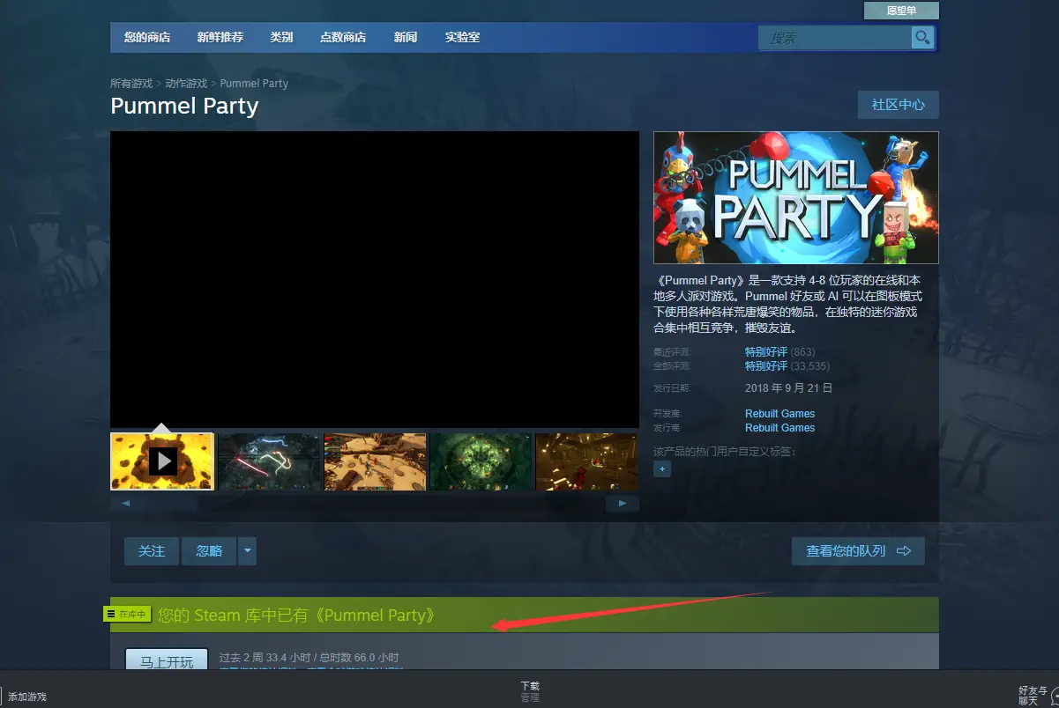Open 查看您的队列 discovery queue

(x=858, y=551)
